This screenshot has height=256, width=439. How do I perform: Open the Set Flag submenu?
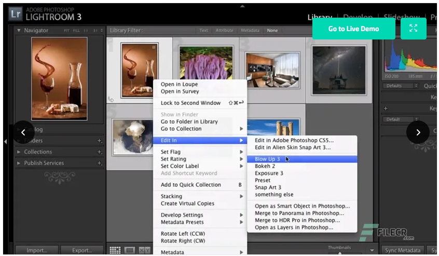point(200,152)
